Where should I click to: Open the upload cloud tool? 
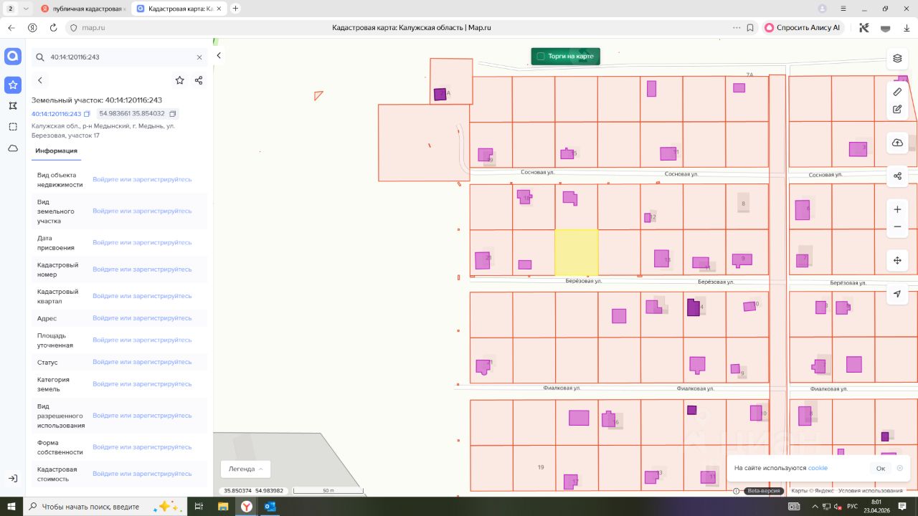tap(897, 143)
